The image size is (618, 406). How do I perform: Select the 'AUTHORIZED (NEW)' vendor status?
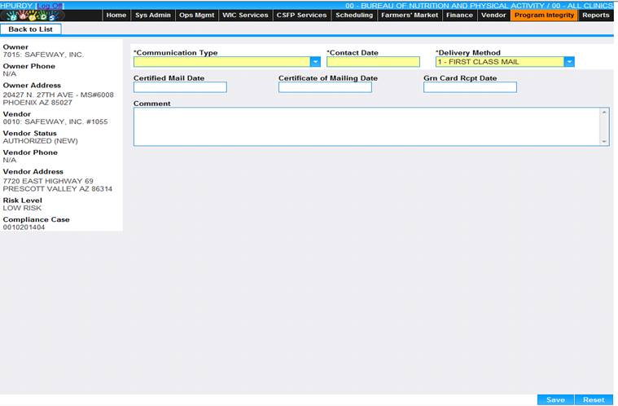click(x=40, y=141)
